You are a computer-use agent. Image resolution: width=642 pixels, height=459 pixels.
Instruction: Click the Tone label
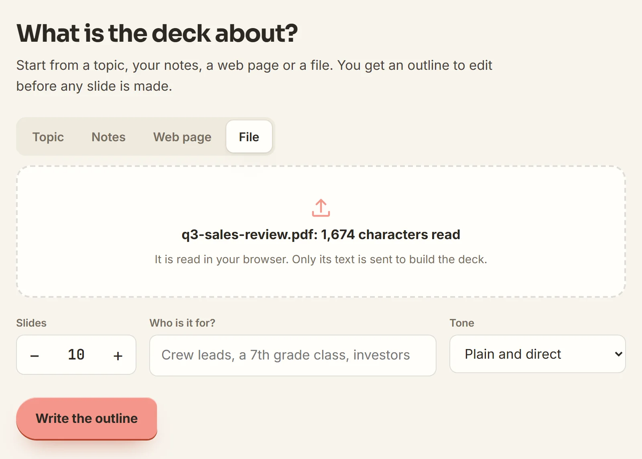462,323
